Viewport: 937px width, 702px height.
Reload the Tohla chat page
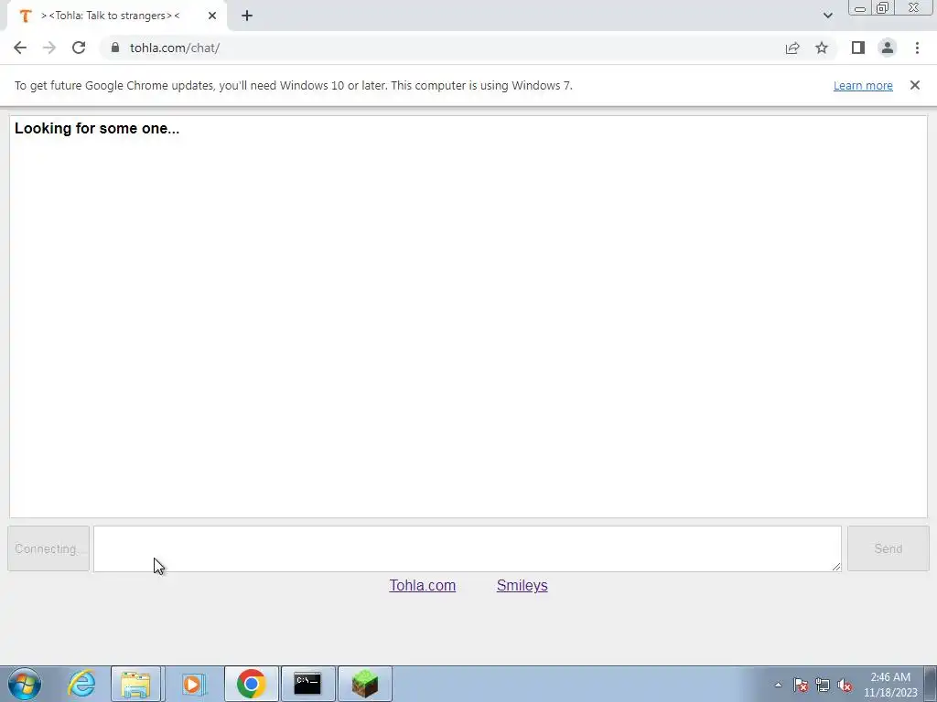point(79,48)
